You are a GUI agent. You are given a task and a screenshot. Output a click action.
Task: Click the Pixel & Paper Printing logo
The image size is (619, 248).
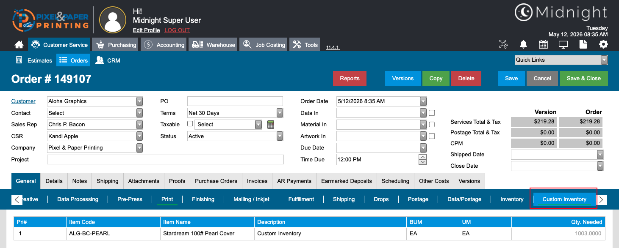[50, 20]
